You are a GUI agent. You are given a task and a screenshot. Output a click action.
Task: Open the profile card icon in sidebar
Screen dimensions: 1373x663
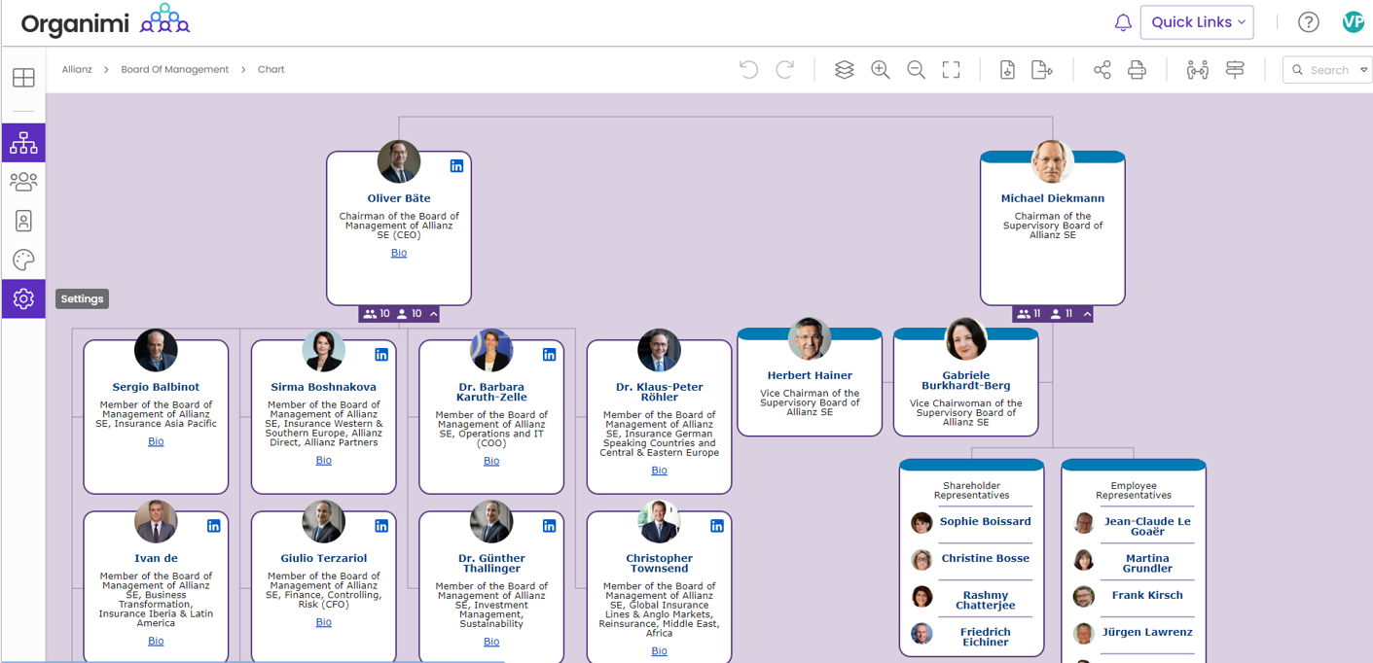click(23, 221)
